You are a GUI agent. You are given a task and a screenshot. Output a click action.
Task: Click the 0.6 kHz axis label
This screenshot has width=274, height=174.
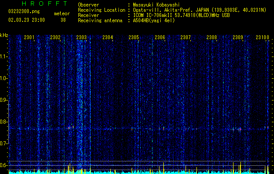coord(3,165)
